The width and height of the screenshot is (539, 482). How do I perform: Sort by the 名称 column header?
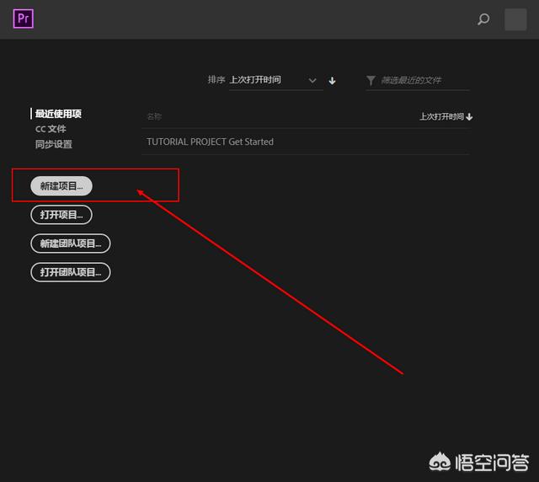click(x=154, y=117)
